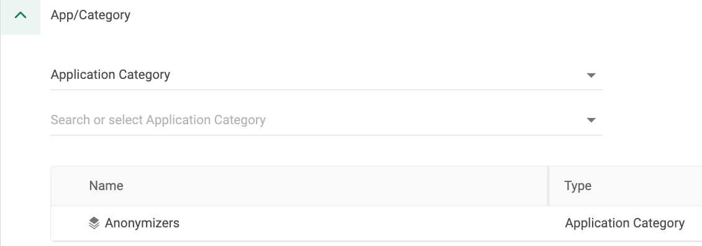
Task: Click the layers icon beside Anonymizers
Action: [94, 223]
